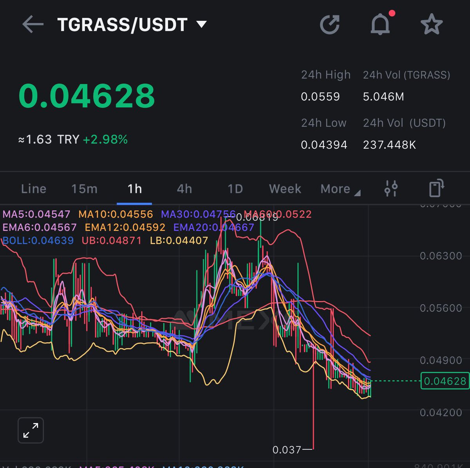Tap the 0.04900 price axis label
This screenshot has height=468, width=470.
(x=441, y=360)
